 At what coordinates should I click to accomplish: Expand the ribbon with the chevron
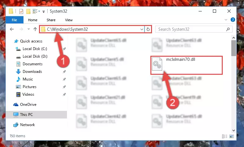click(226, 20)
